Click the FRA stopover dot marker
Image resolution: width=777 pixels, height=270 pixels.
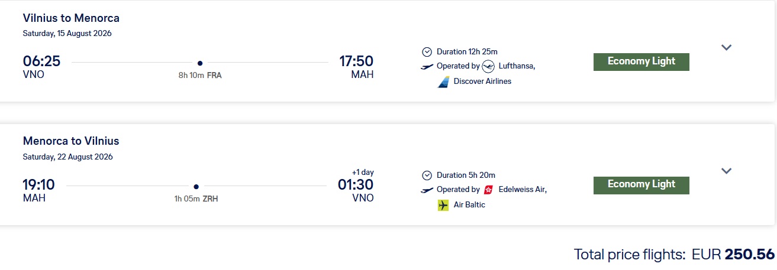[x=200, y=63]
